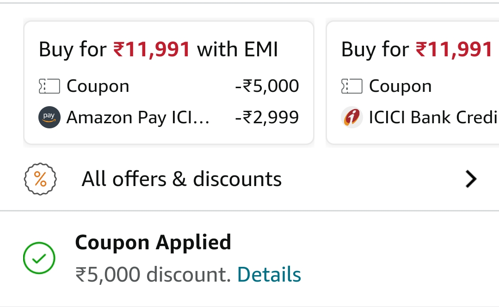Image resolution: width=499 pixels, height=307 pixels.
Task: Open All offers & discounts row
Action: coord(181,179)
